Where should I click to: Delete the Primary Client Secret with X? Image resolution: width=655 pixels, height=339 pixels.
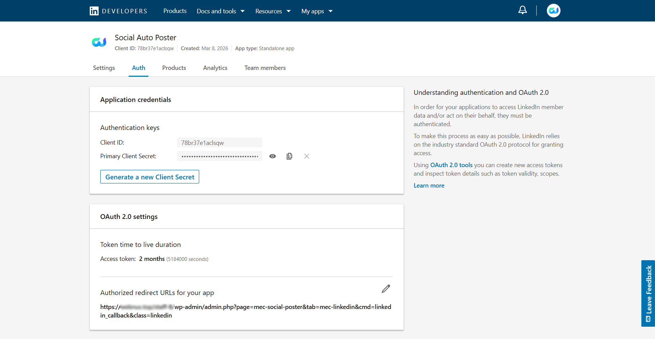point(307,156)
